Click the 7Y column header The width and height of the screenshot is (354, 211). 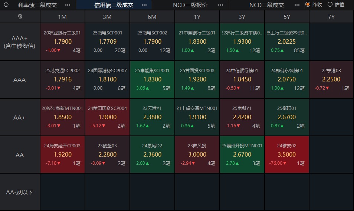click(331, 17)
